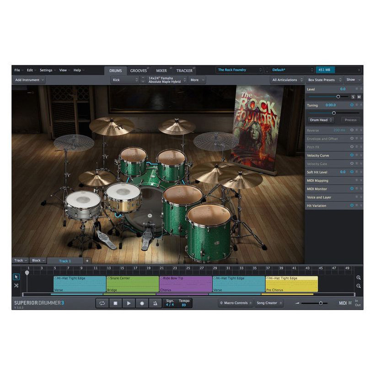The image size is (375, 375).
Task: Switch to the TRACKER tab
Action: [x=184, y=71]
